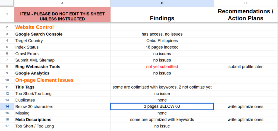Select the red "ITEM - PLEASE DO NOT EDIT" cell
The width and height of the screenshot is (278, 131).
point(62,15)
